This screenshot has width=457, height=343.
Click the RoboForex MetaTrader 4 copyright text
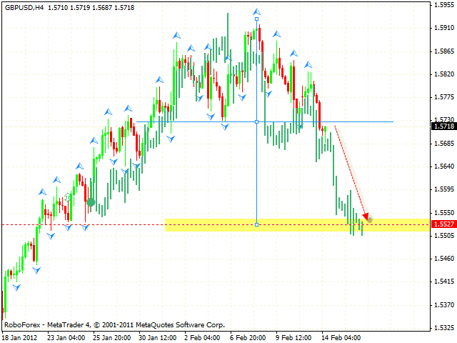pos(113,324)
